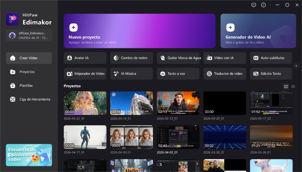Switch projects to list view
302x172 pixels.
click(293, 86)
